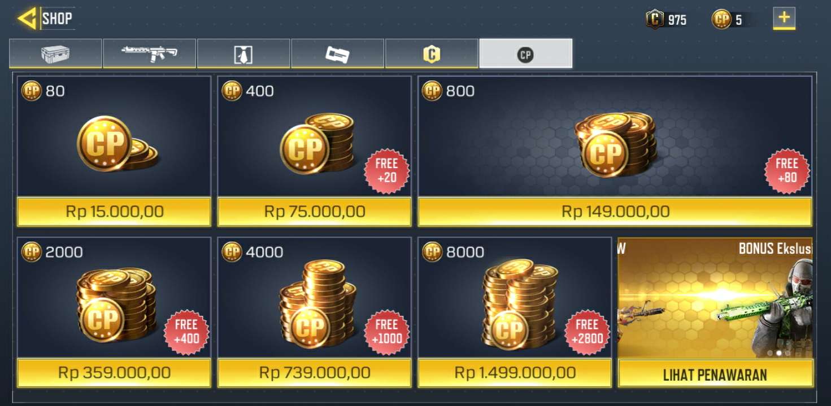Screen dimensions: 831x406
Task: Buy 400 CP for Rp 75.000,00
Action: 315,212
